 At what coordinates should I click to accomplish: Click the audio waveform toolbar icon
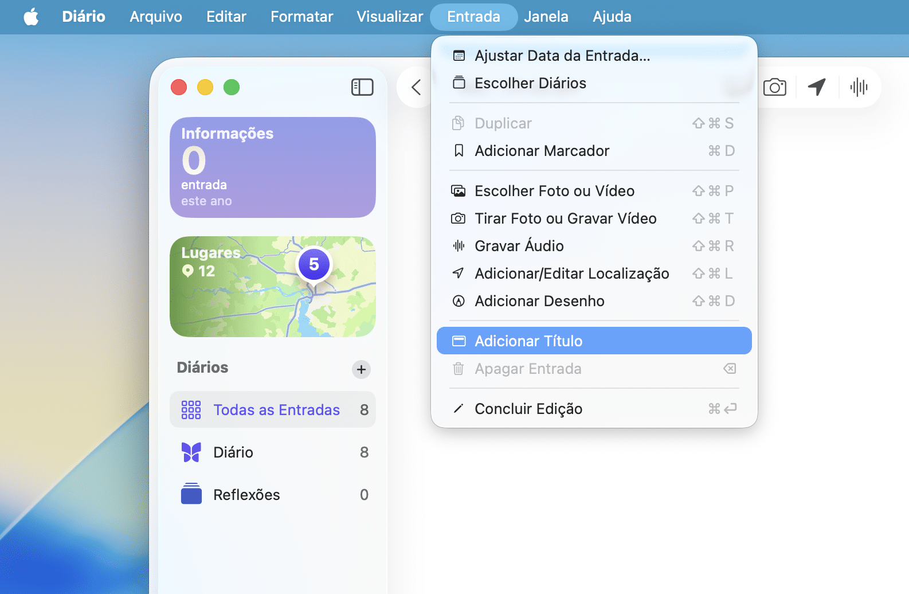coord(859,87)
